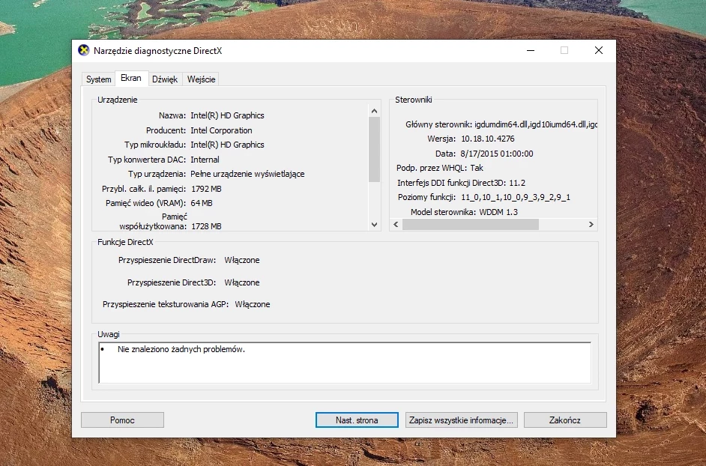The width and height of the screenshot is (706, 466).
Task: Click the Nast. strona button
Action: tap(357, 420)
